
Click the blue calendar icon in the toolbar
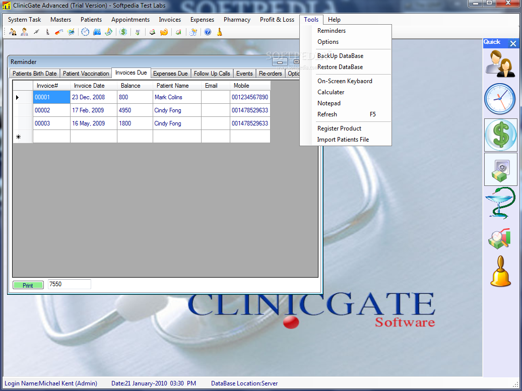tap(97, 32)
